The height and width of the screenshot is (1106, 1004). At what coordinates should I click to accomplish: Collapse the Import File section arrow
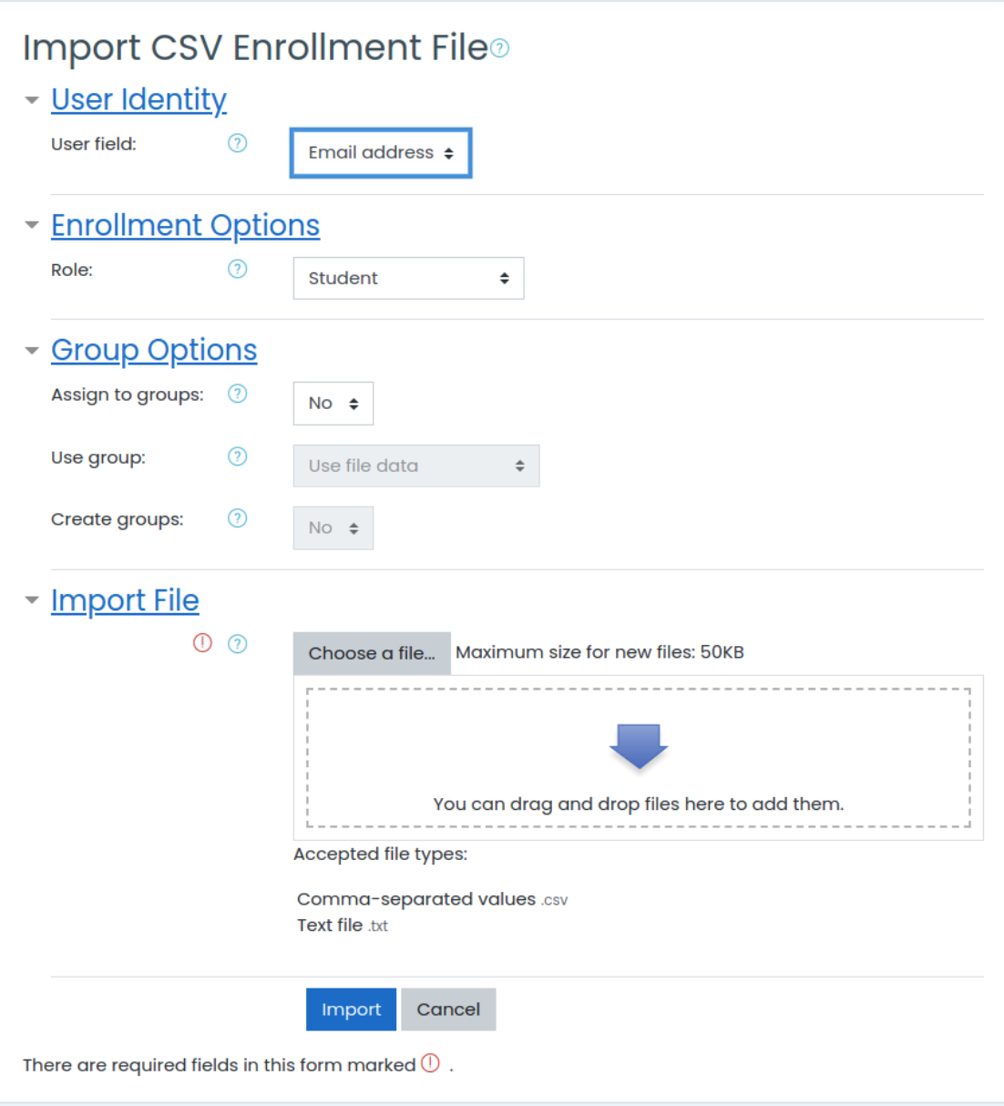pyautogui.click(x=32, y=600)
